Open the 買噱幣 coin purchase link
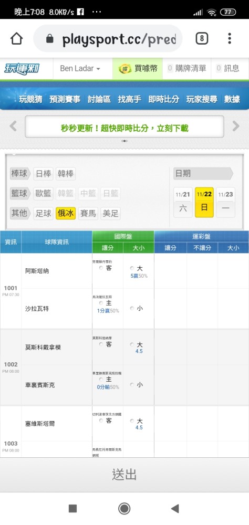 tap(138, 69)
